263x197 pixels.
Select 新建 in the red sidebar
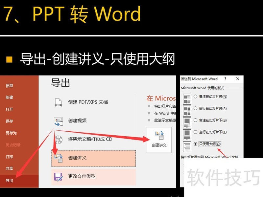pyautogui.click(x=10, y=97)
